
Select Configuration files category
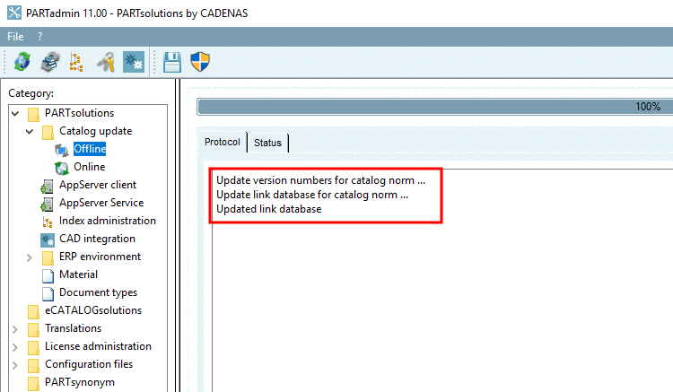click(x=89, y=364)
